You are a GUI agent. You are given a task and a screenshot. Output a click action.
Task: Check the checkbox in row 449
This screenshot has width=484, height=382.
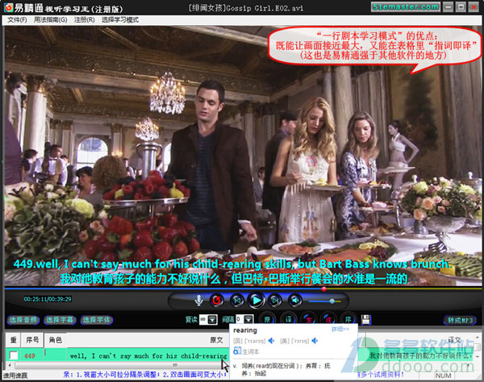(14, 355)
